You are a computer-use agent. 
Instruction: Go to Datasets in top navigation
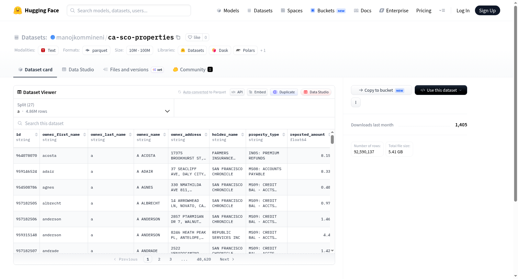[260, 10]
